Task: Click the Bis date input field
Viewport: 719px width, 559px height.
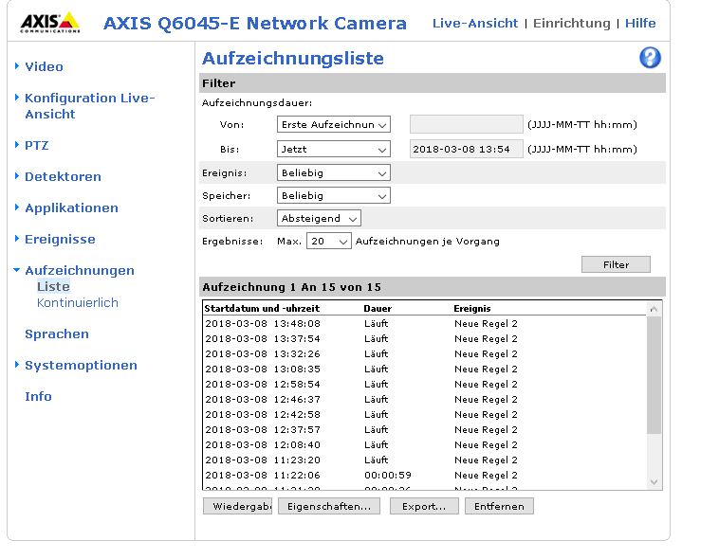Action: [466, 149]
